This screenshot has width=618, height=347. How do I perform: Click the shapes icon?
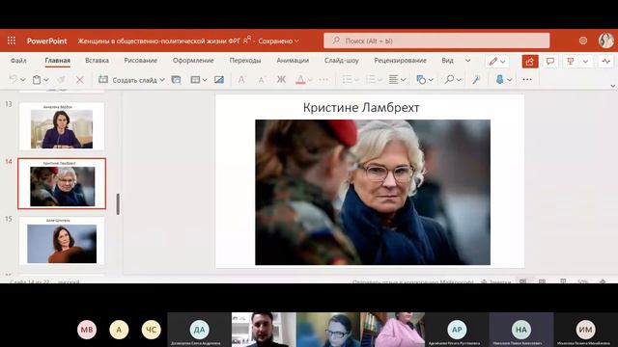click(421, 80)
